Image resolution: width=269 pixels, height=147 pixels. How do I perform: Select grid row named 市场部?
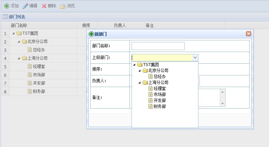[x=39, y=75]
